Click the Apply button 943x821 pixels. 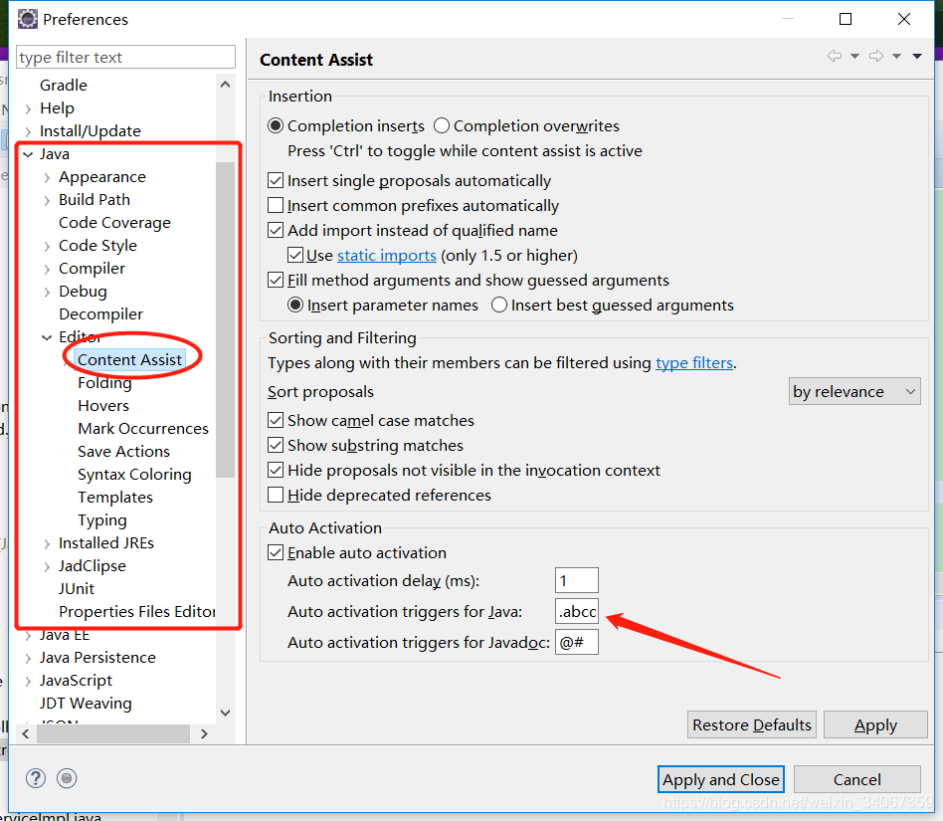[875, 724]
